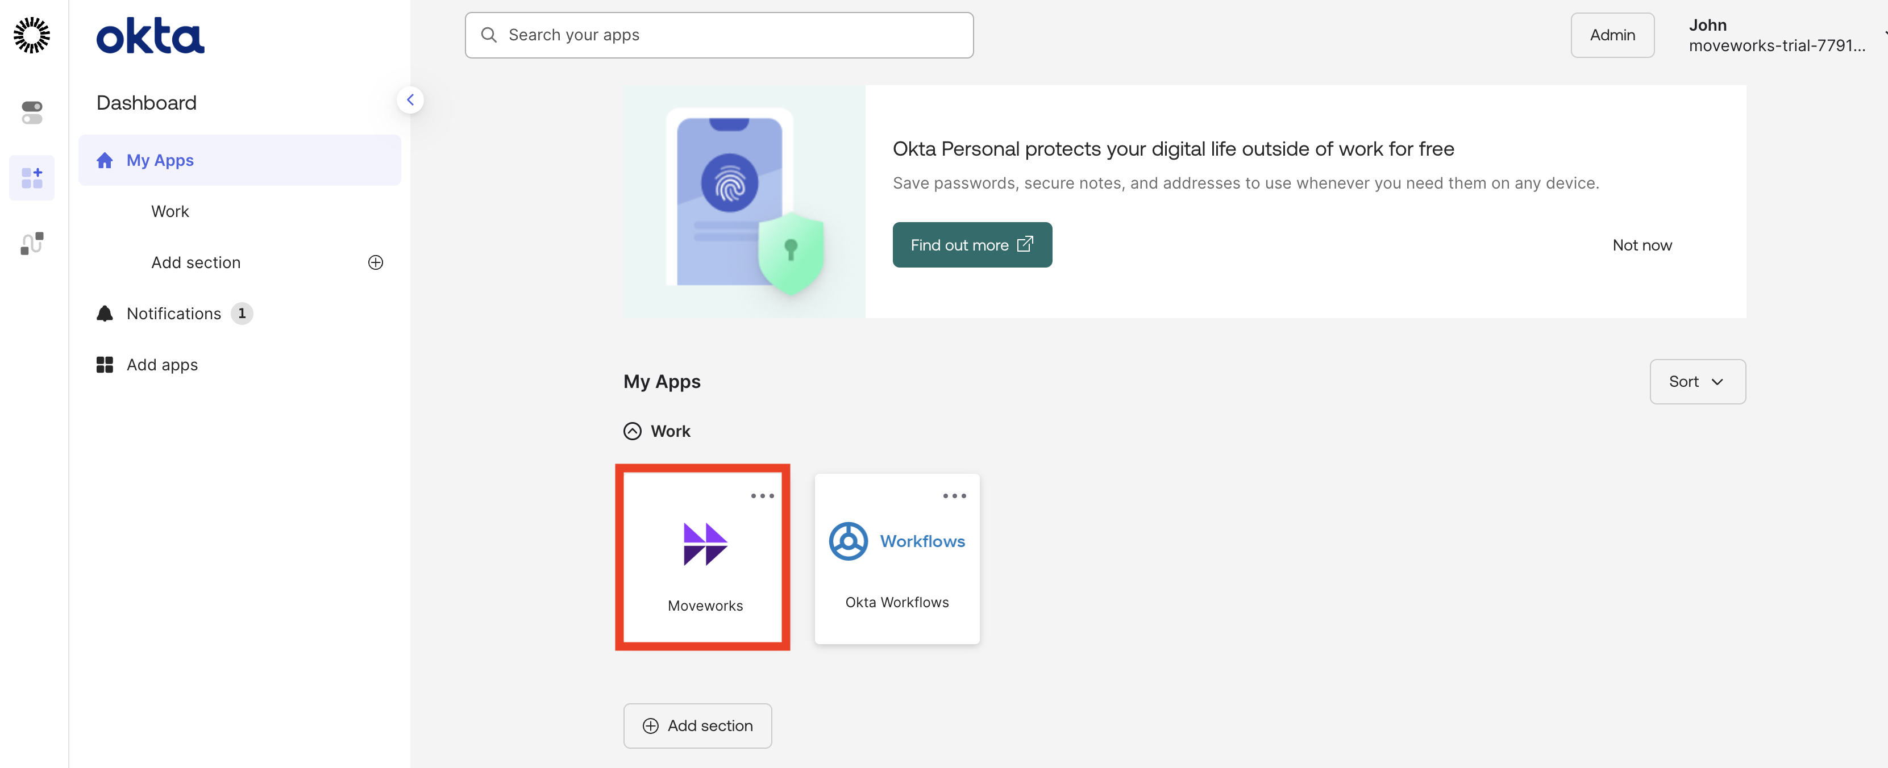Select My Apps in the sidebar
This screenshot has height=768, width=1888.
[x=160, y=161]
